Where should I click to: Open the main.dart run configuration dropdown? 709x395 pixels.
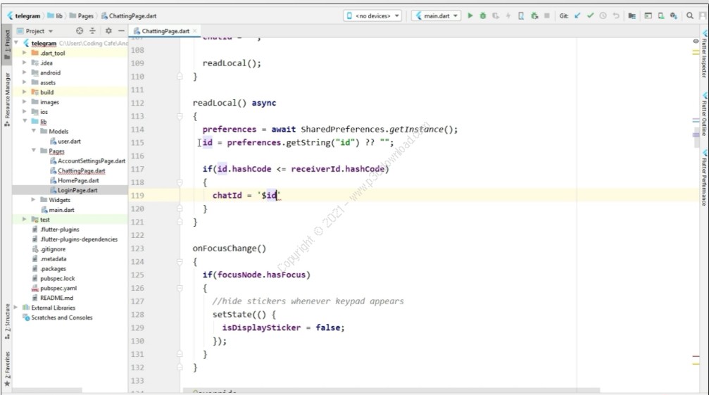(x=437, y=15)
